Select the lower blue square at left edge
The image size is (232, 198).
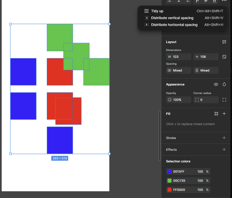point(23,106)
